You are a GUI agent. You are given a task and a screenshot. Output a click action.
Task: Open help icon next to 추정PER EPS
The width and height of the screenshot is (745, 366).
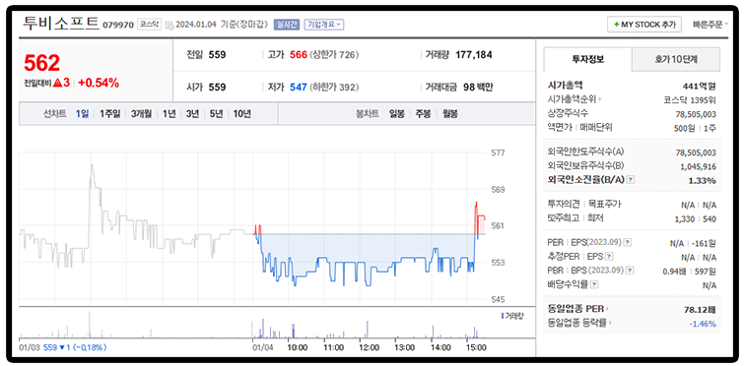click(610, 257)
